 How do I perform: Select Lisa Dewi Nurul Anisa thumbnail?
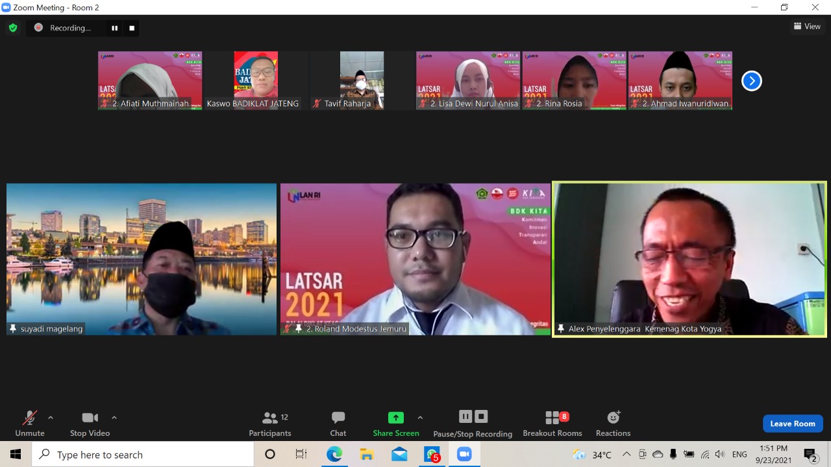468,80
